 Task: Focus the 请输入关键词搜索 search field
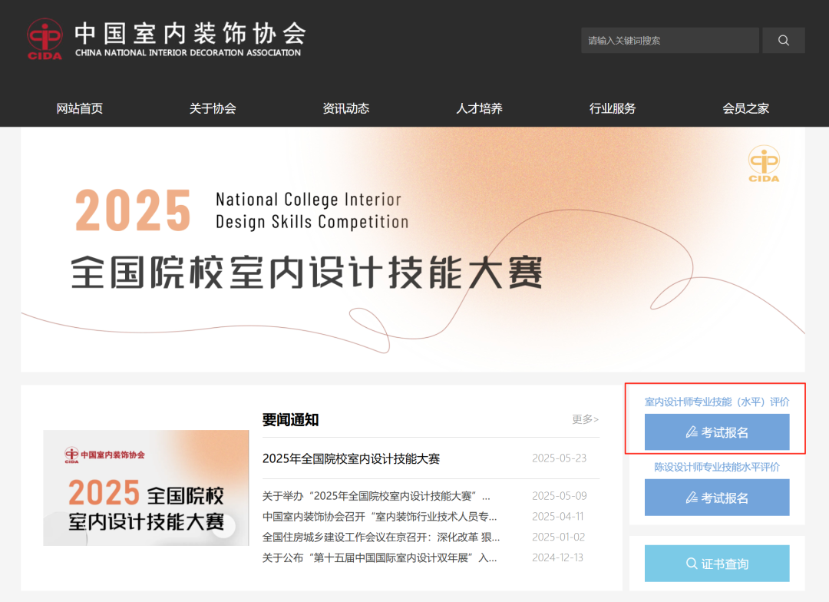click(670, 40)
